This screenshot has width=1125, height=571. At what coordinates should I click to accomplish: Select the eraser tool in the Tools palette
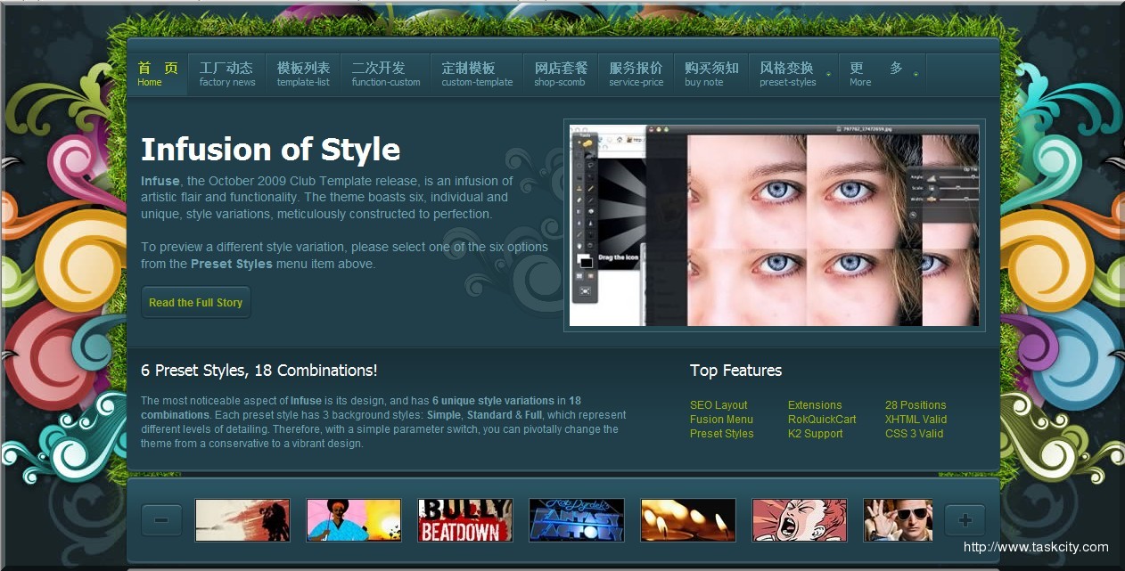(579, 199)
